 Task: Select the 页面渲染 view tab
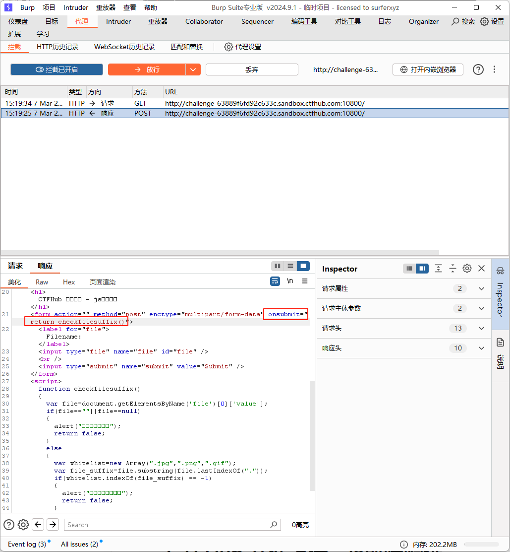pos(103,282)
